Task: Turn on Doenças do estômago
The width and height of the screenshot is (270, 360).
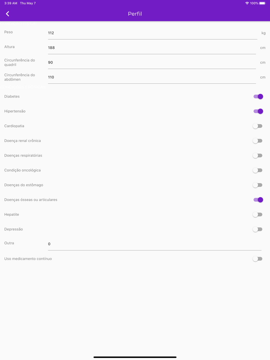Action: click(x=258, y=185)
